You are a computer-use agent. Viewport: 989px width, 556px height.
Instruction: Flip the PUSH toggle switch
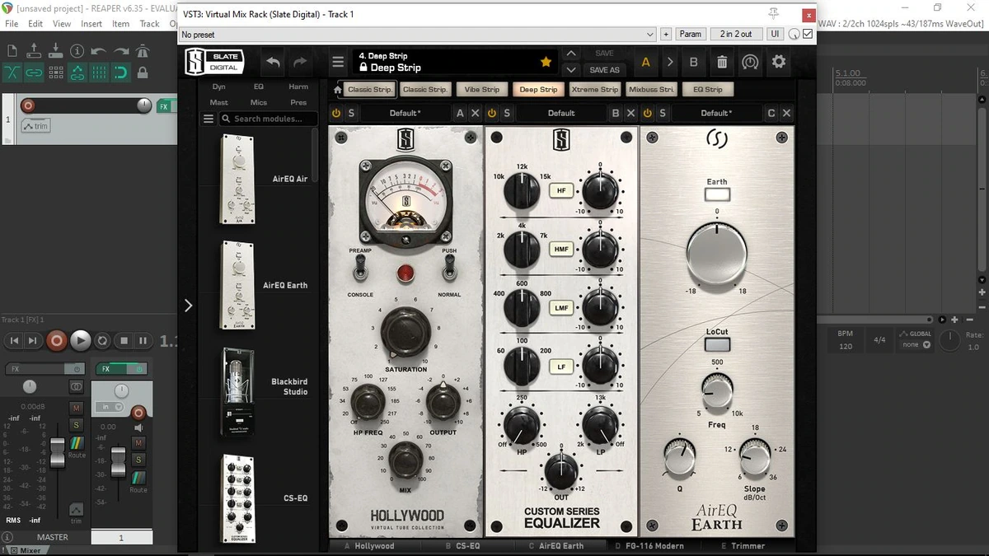point(449,268)
